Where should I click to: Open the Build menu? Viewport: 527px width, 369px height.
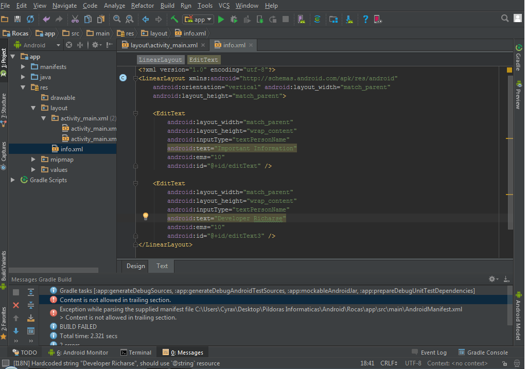coord(167,5)
